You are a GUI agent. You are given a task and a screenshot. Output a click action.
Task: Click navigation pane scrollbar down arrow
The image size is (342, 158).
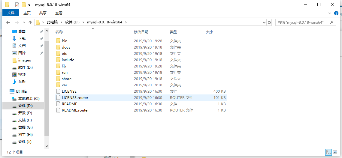pos(47,146)
